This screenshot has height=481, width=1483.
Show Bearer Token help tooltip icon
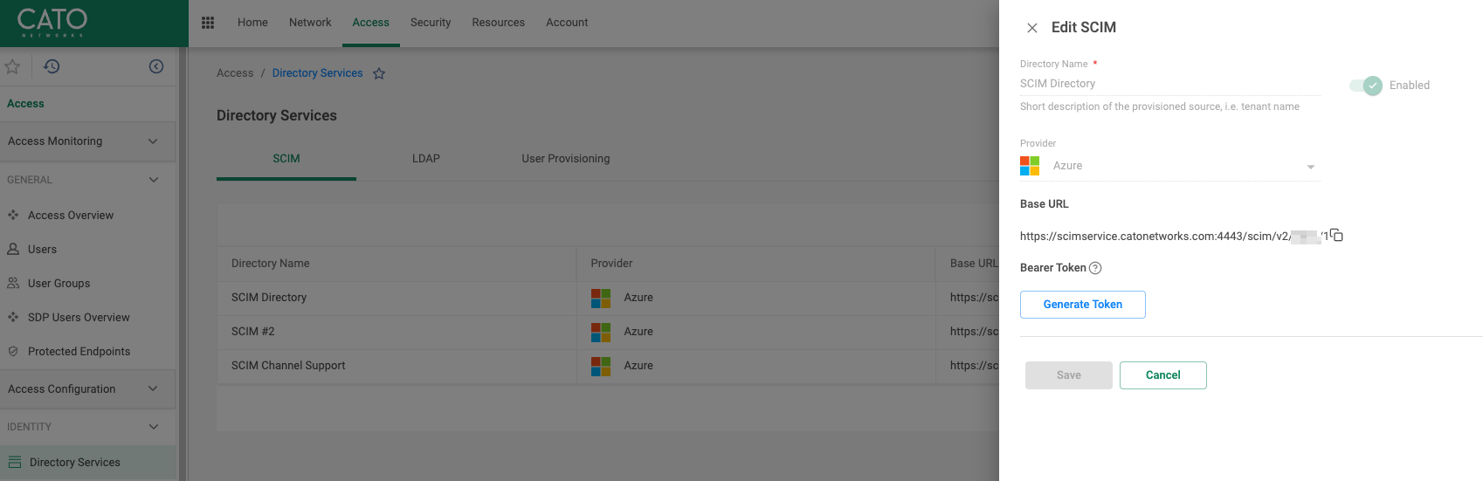(x=1095, y=268)
